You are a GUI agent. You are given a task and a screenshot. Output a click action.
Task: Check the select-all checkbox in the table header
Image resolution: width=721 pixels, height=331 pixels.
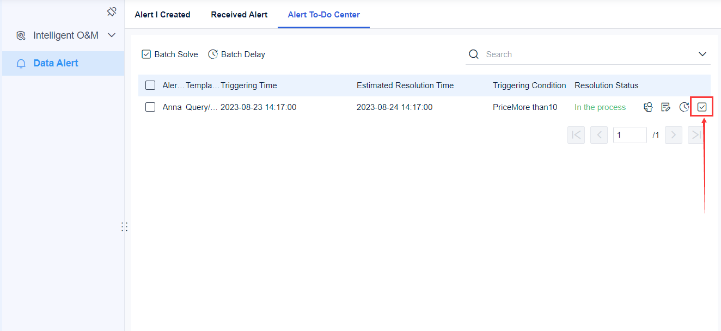pos(150,85)
